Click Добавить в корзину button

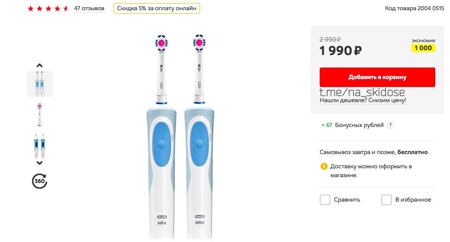[x=378, y=77]
